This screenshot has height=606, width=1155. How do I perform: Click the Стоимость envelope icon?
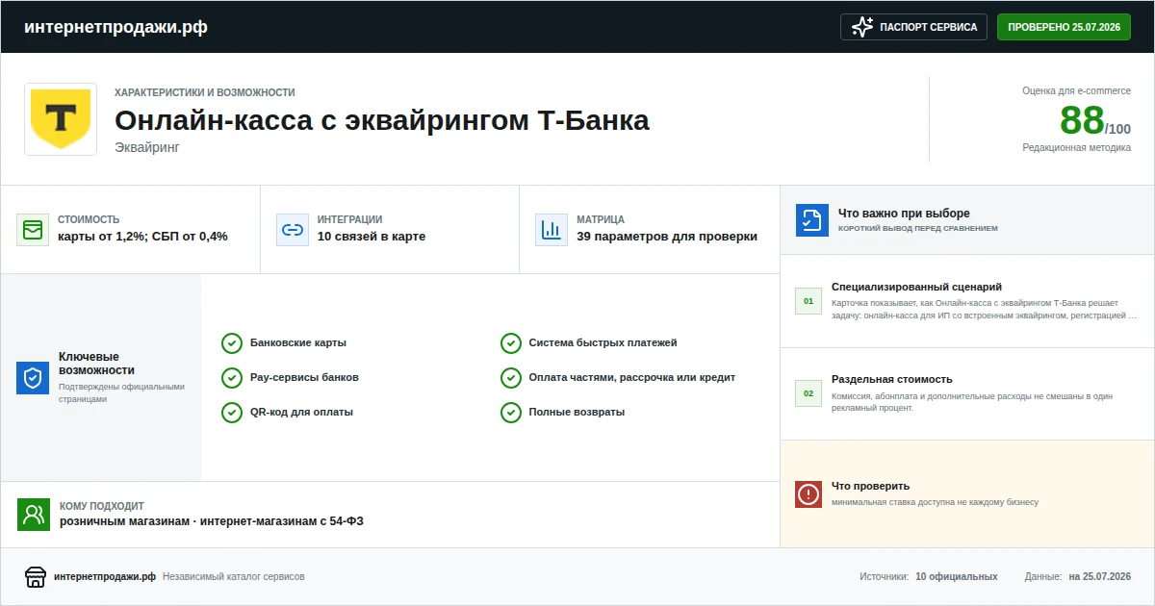tap(33, 230)
